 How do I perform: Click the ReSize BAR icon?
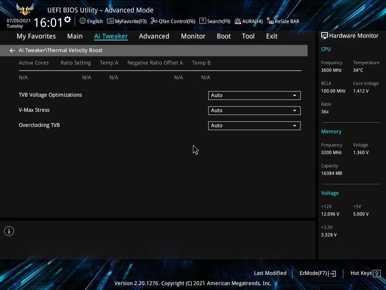(x=270, y=21)
